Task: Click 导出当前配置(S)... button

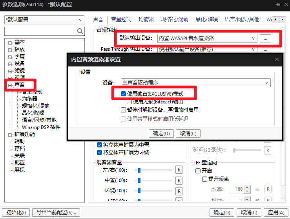Action: pos(56,212)
